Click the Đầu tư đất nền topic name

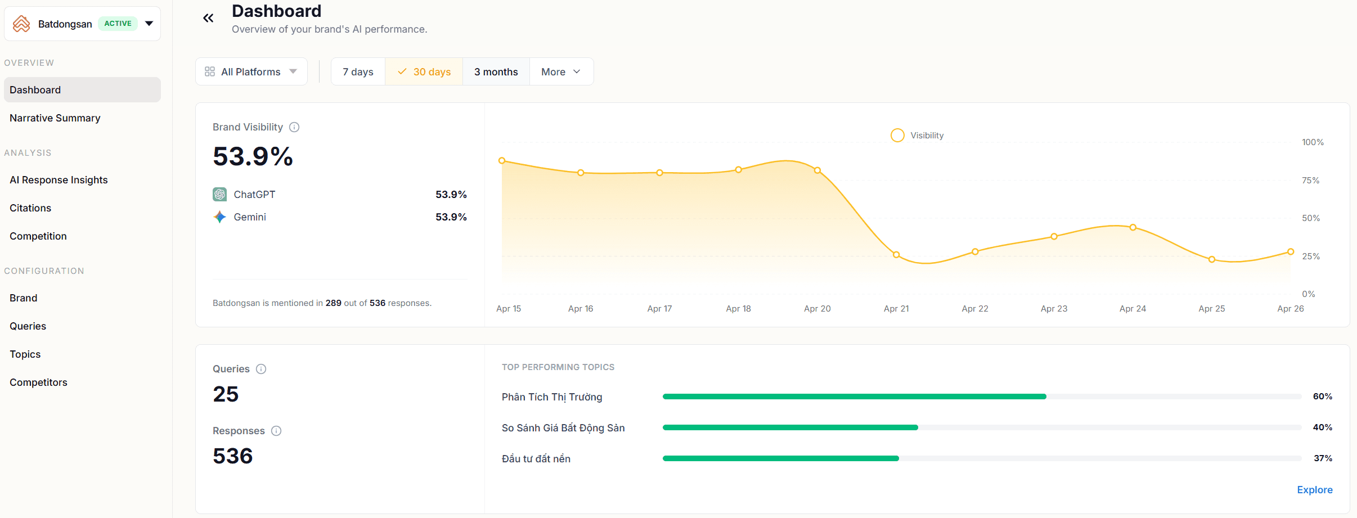(x=536, y=459)
